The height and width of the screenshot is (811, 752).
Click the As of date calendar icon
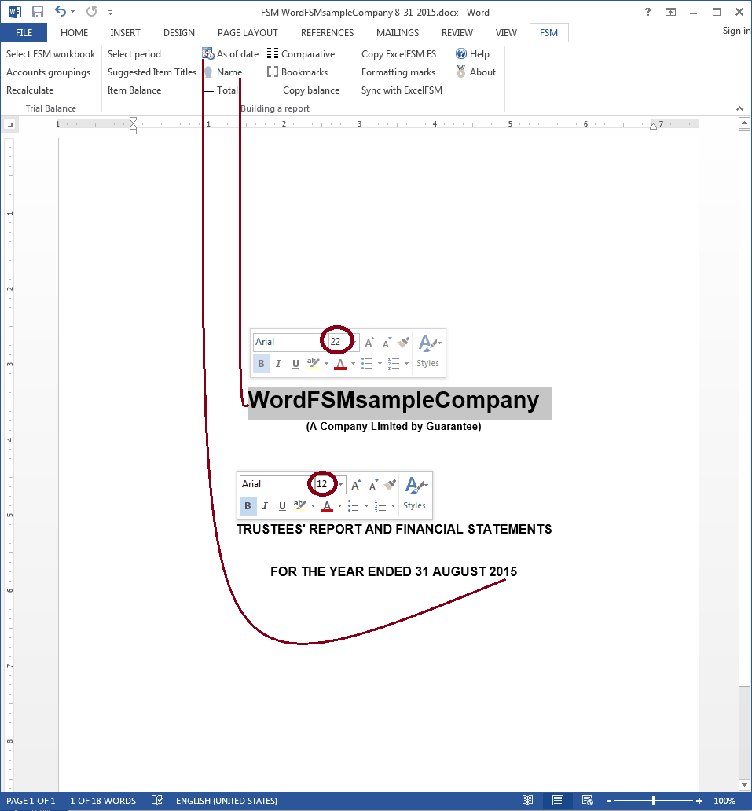208,53
